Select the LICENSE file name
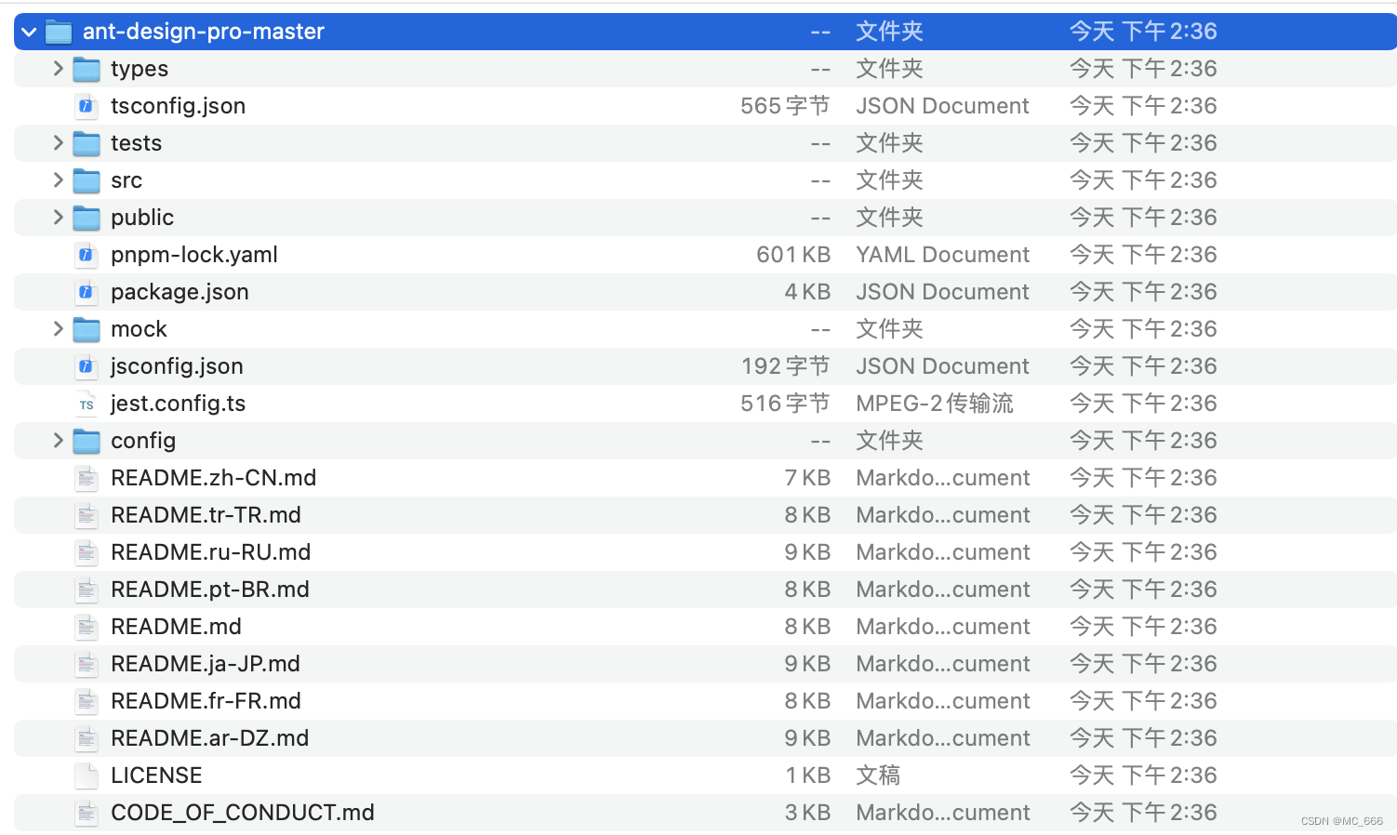1397x835 pixels. (156, 775)
